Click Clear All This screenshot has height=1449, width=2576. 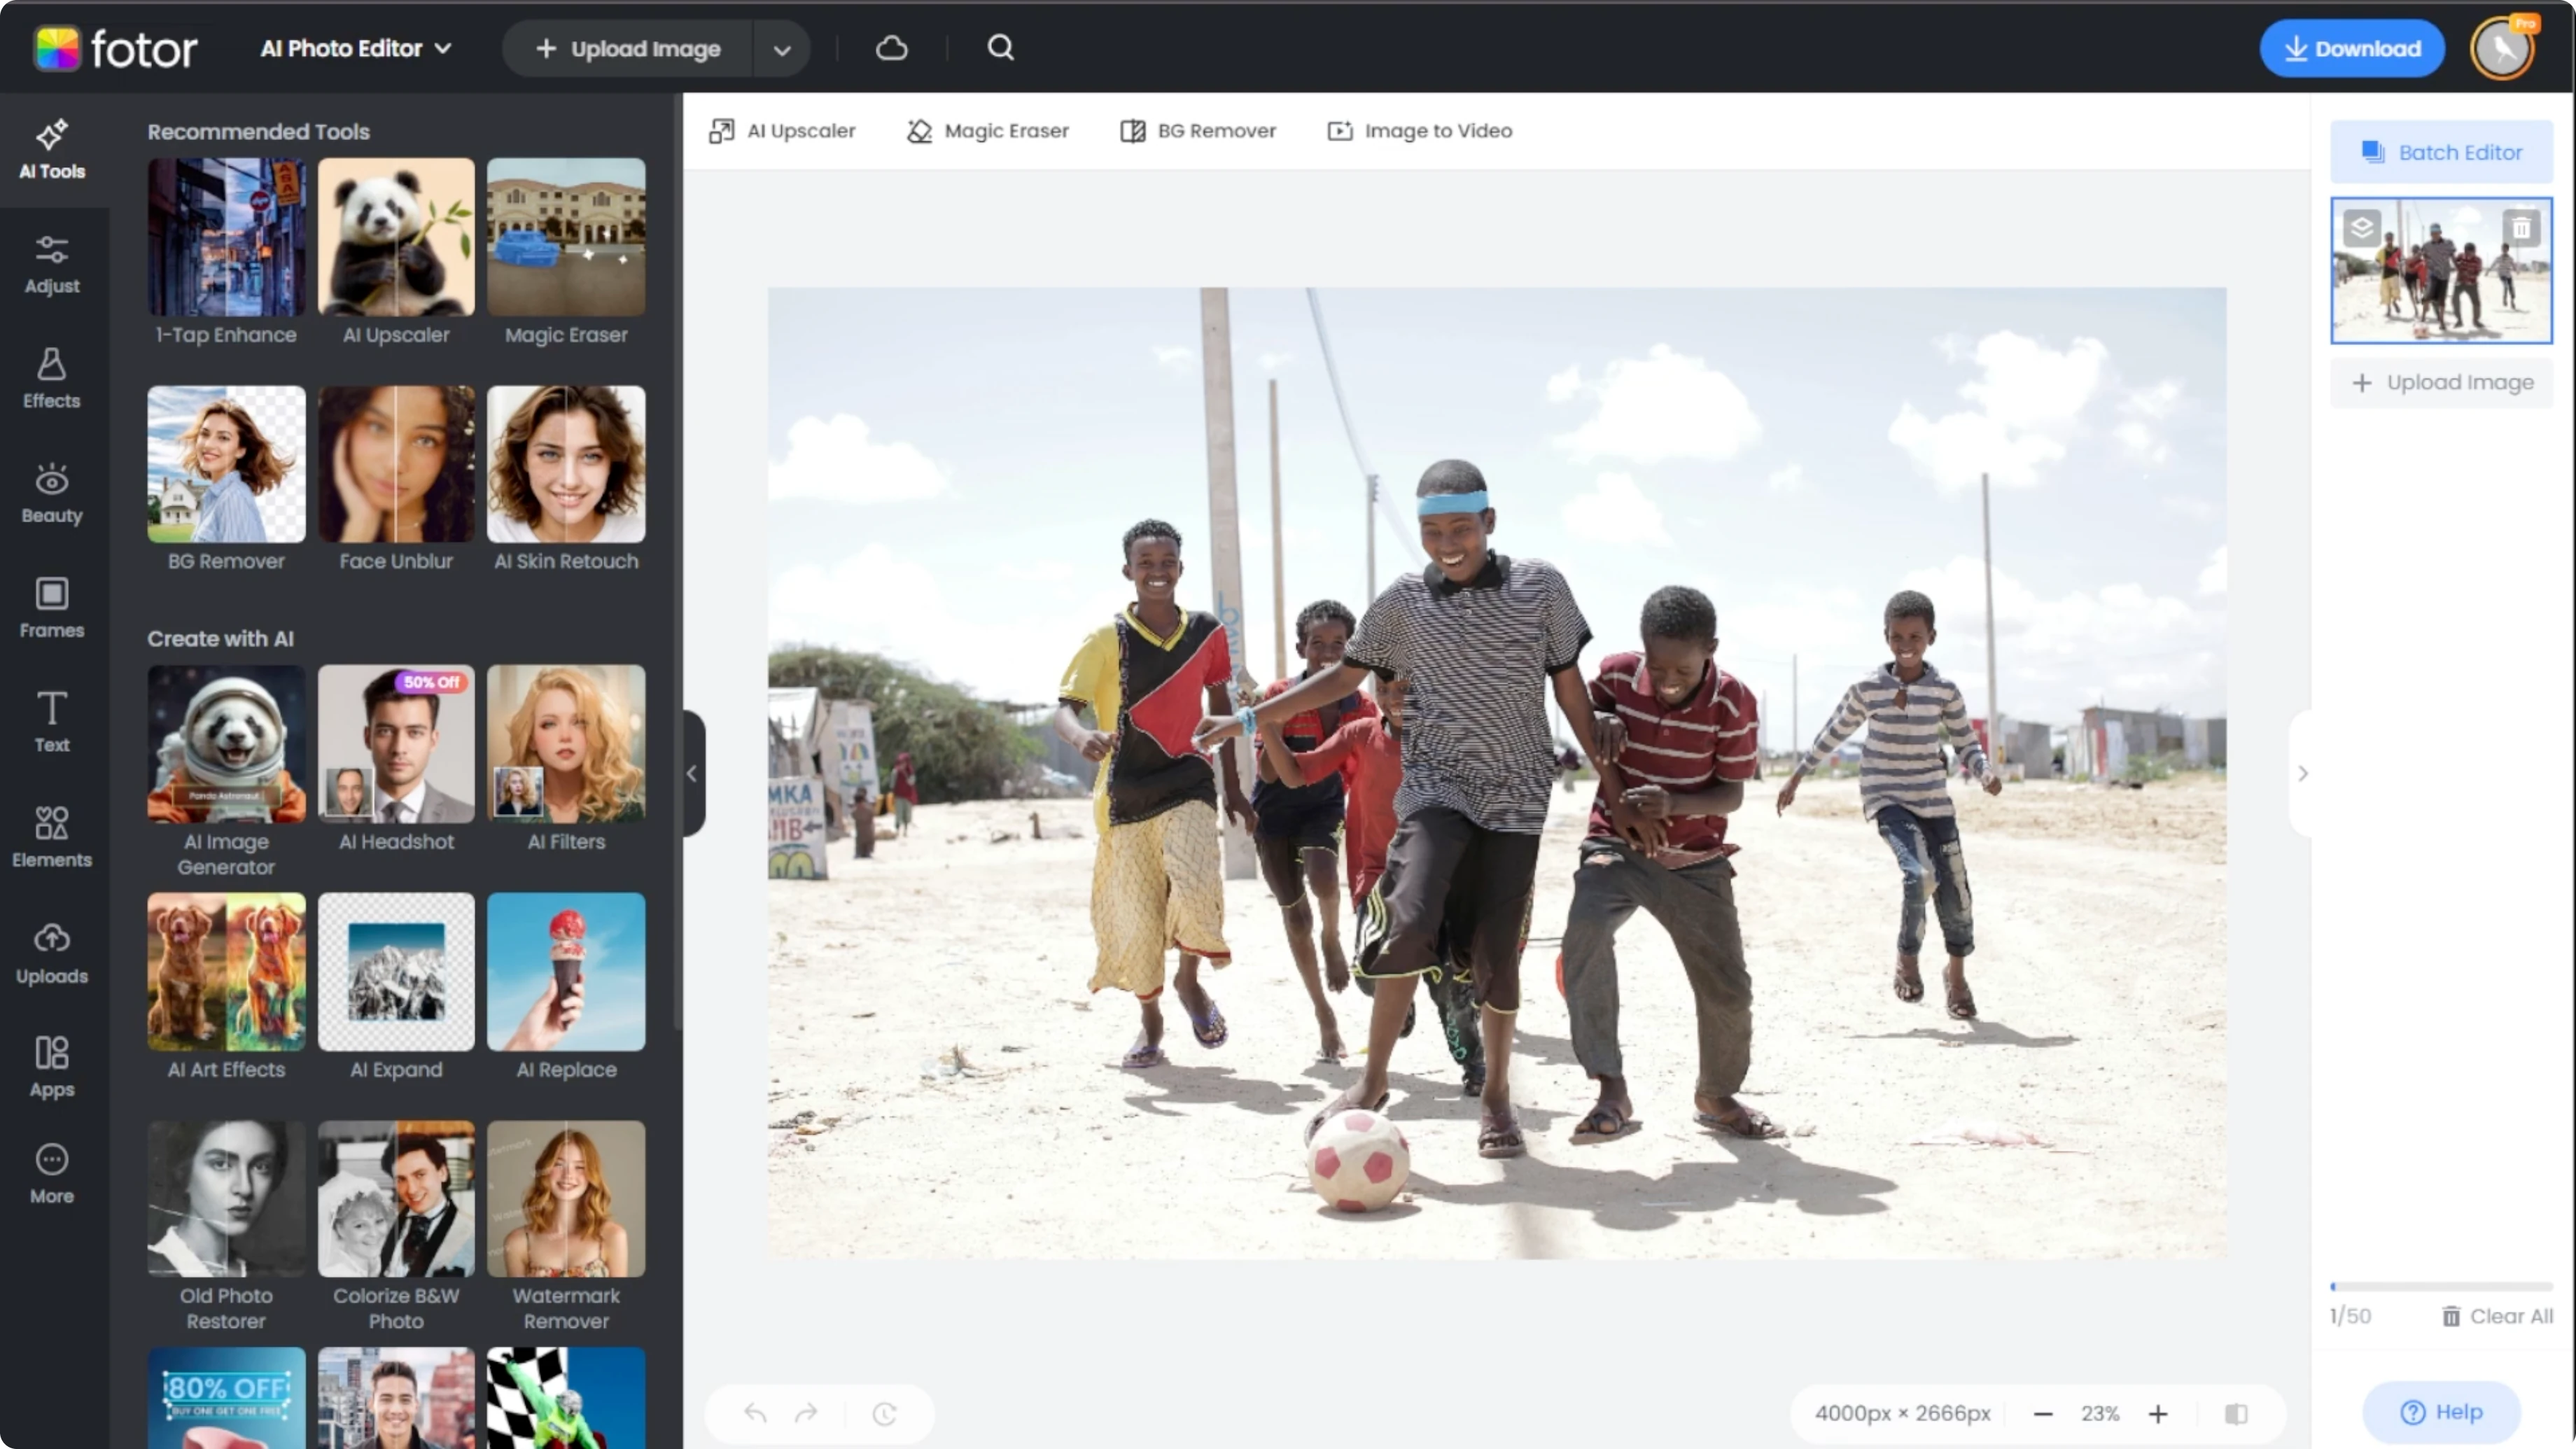(2497, 1316)
